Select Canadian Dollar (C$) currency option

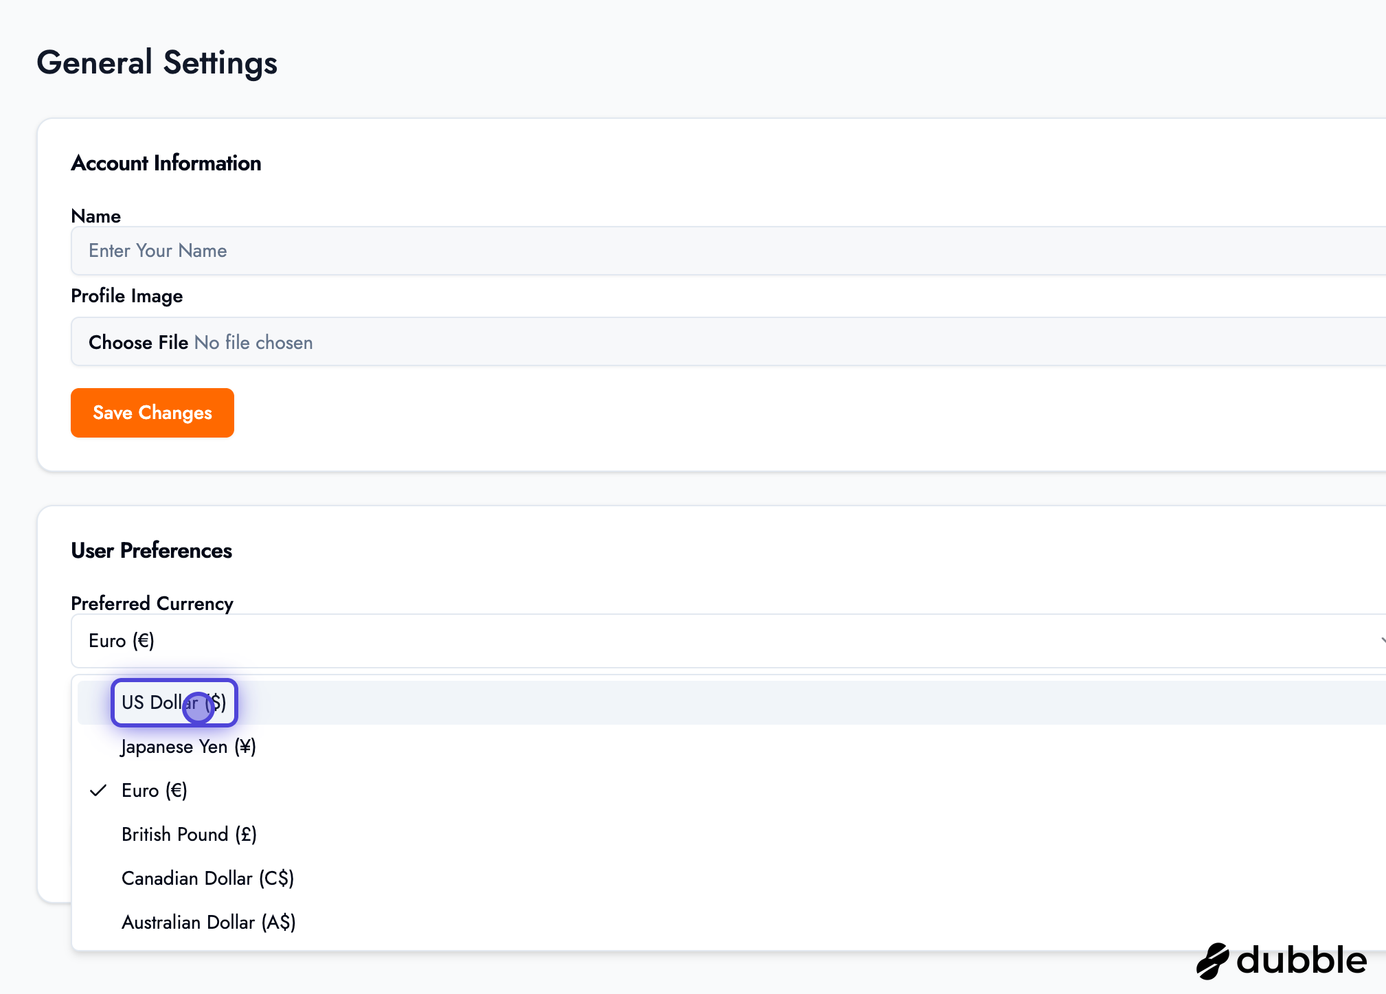click(x=207, y=878)
